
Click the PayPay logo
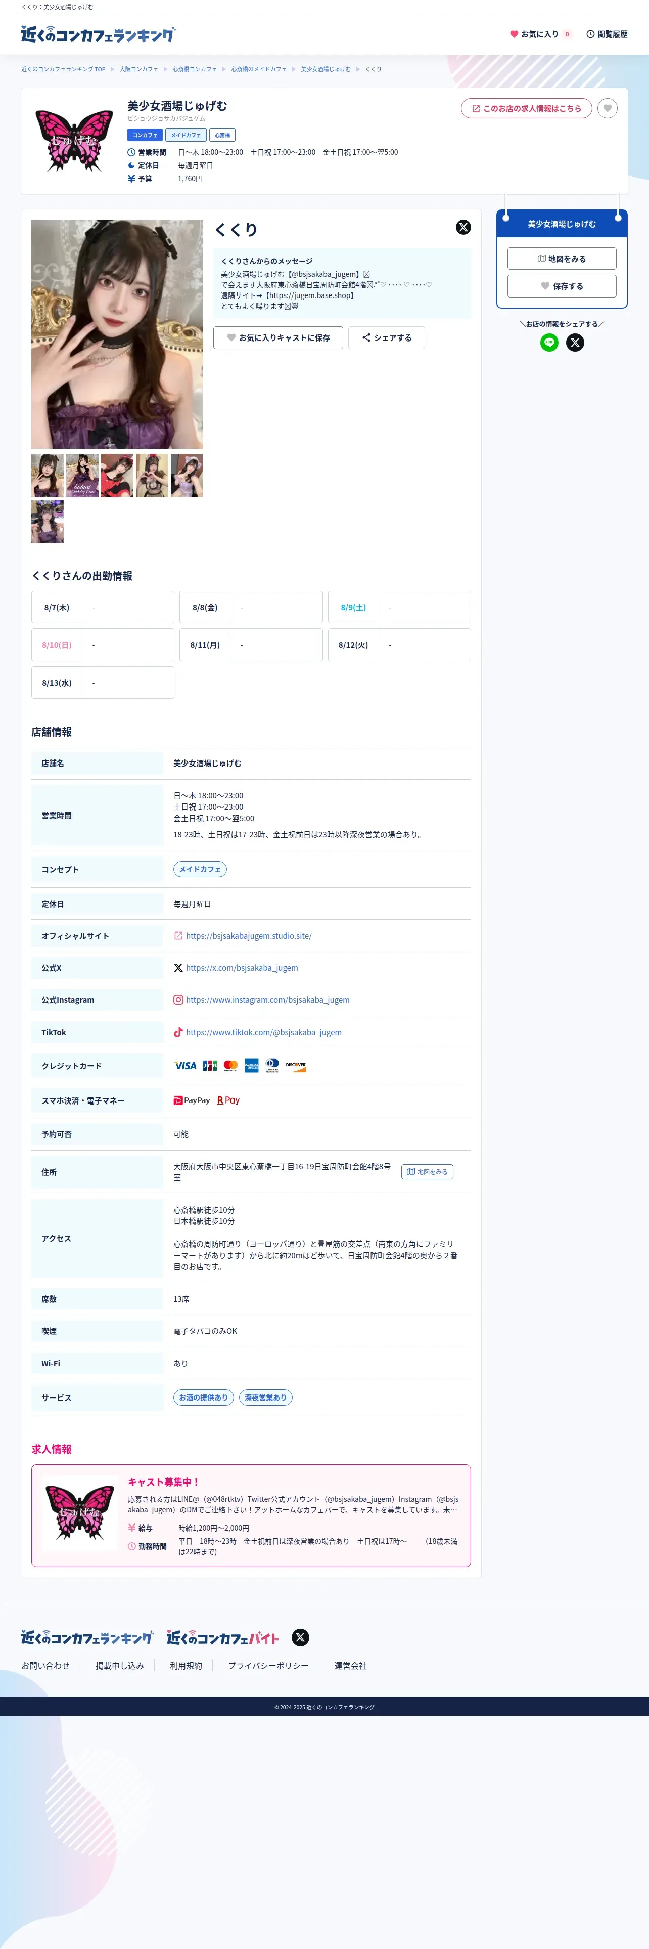[x=192, y=1100]
